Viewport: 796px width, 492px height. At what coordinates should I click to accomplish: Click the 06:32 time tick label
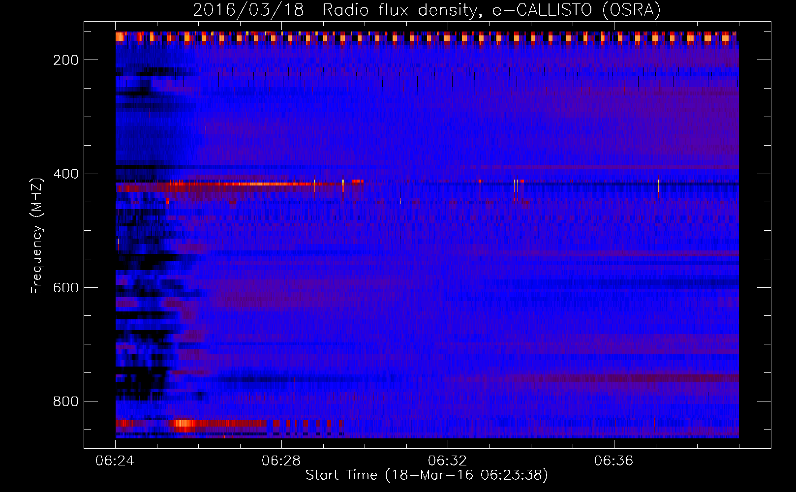coord(448,461)
